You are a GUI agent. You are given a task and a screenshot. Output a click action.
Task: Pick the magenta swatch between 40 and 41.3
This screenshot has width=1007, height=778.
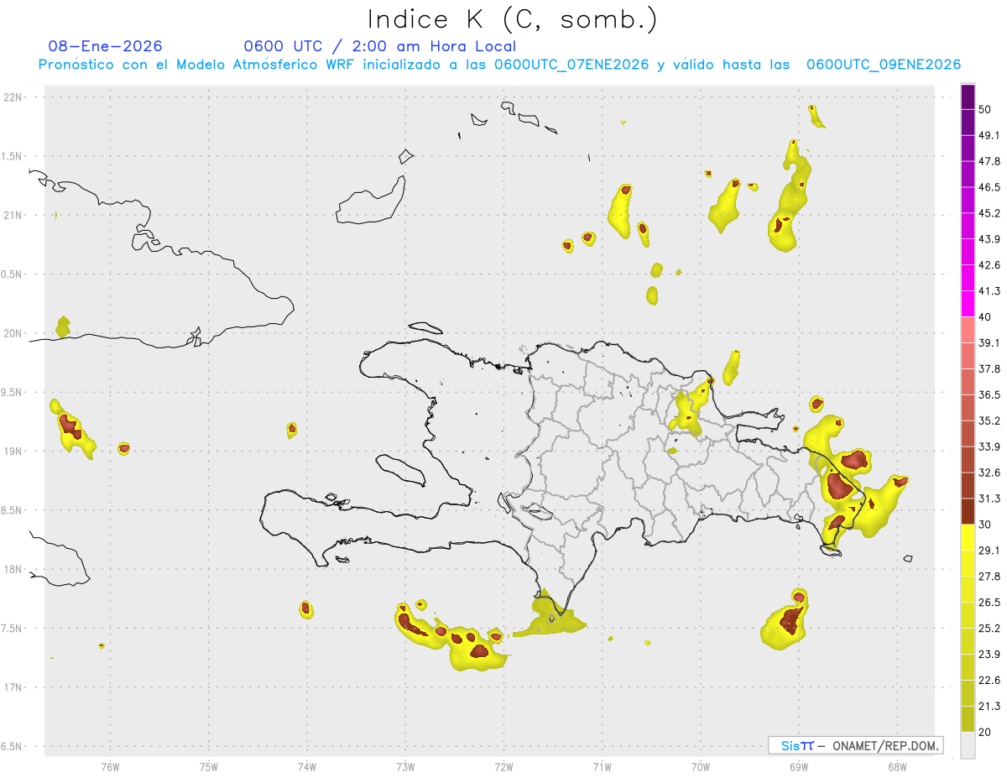(x=968, y=305)
